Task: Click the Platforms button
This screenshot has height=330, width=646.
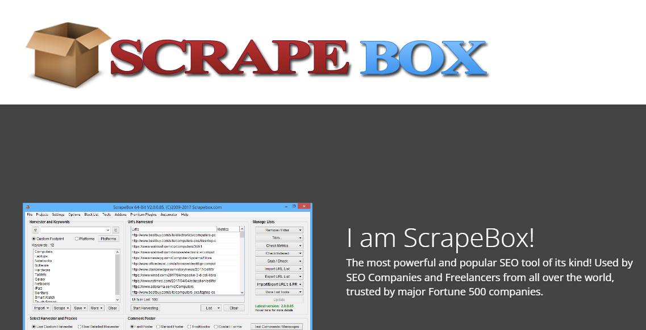Action: (x=109, y=239)
